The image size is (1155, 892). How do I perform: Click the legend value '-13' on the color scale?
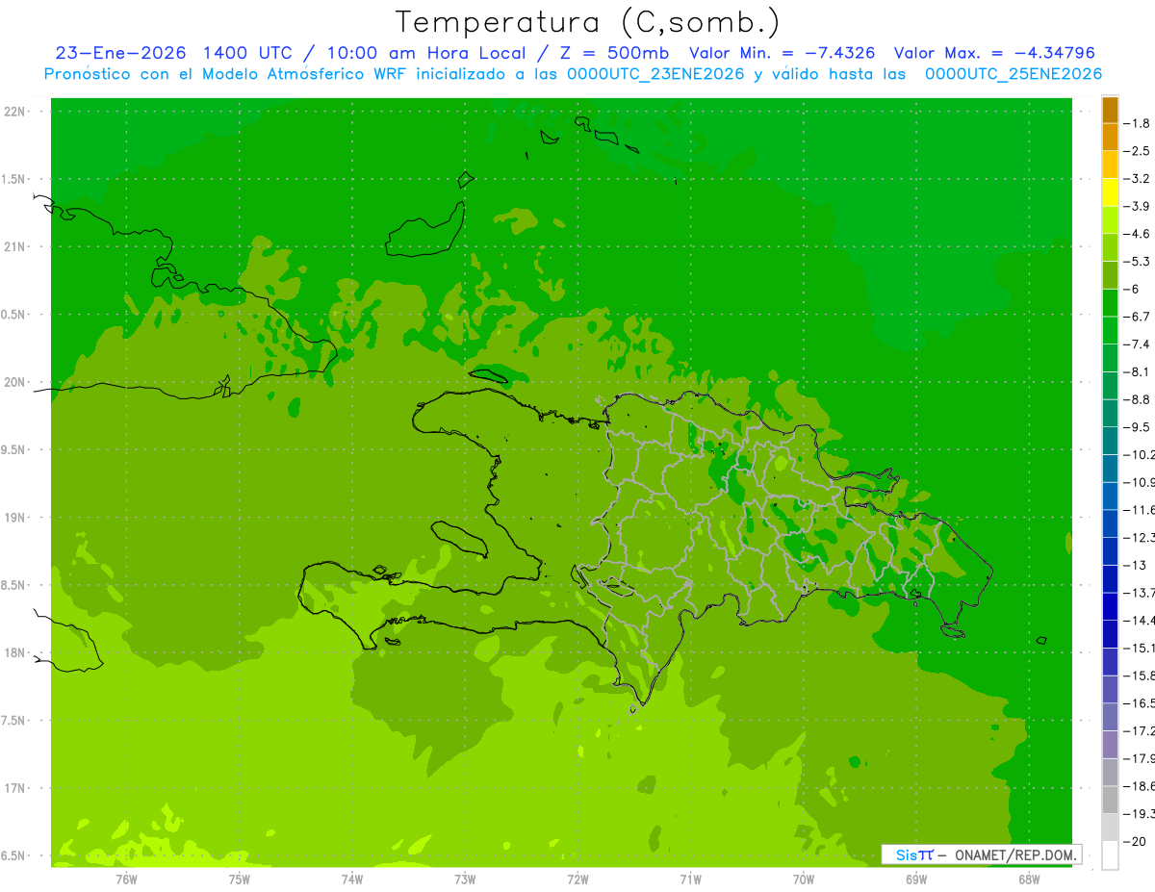[x=1135, y=565]
